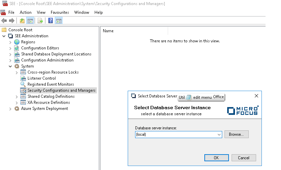This screenshot has width=281, height=170.
Task: Click the Azure System Deployment gear icon
Action: point(17,109)
